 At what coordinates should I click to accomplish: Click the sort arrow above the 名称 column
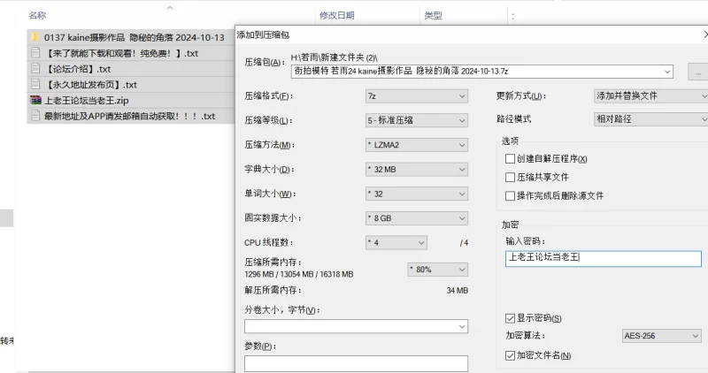[x=169, y=8]
